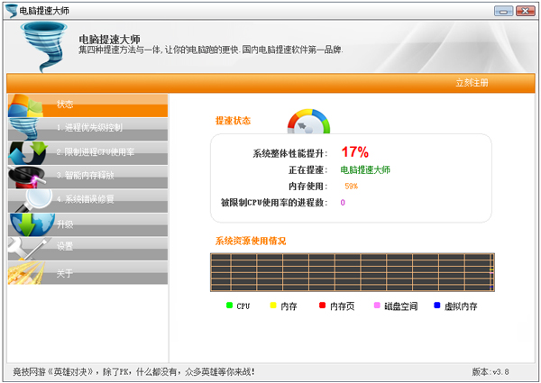Click the speed gauge dial icon
Viewport: 541px width, 383px height.
308,122
